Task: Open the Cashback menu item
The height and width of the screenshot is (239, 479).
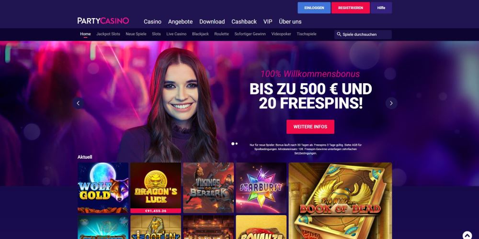Action: click(244, 22)
